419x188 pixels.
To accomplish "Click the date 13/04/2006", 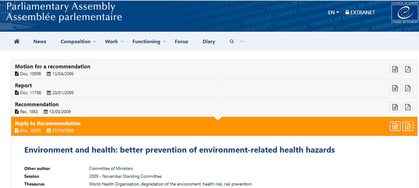I will (63, 74).
